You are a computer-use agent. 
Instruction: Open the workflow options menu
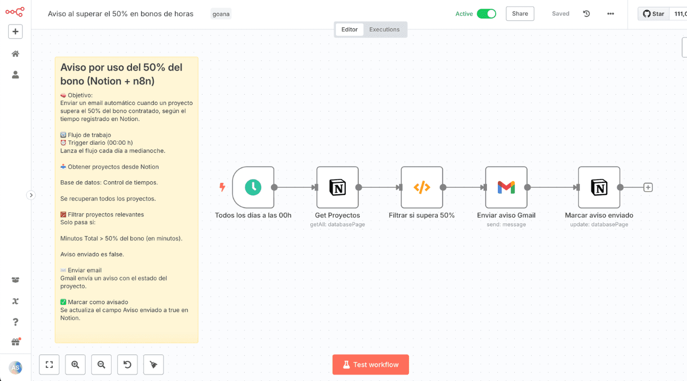point(610,13)
